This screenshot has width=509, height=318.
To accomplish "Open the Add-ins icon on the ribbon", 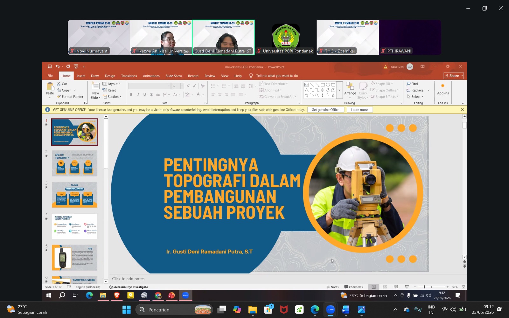I will (443, 86).
